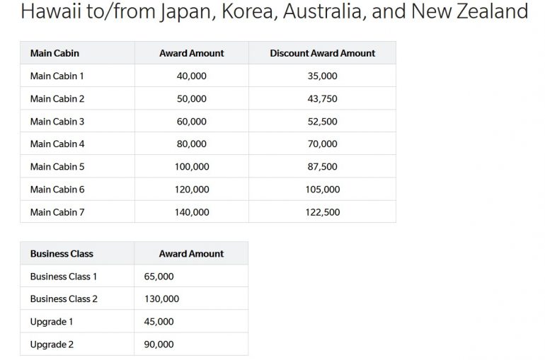
Task: Select the Upgrade 1 row label
Action: [x=51, y=321]
